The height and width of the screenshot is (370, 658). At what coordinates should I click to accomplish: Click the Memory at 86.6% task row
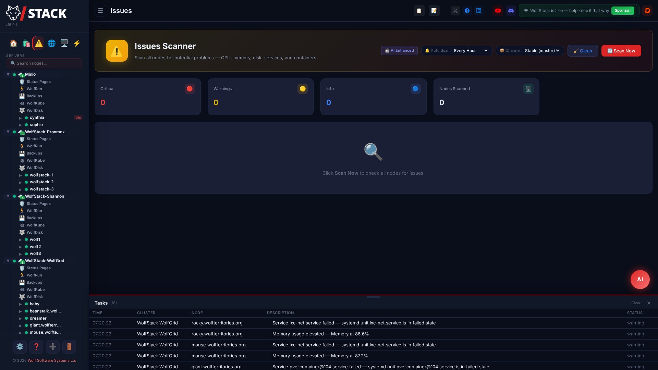pos(373,334)
